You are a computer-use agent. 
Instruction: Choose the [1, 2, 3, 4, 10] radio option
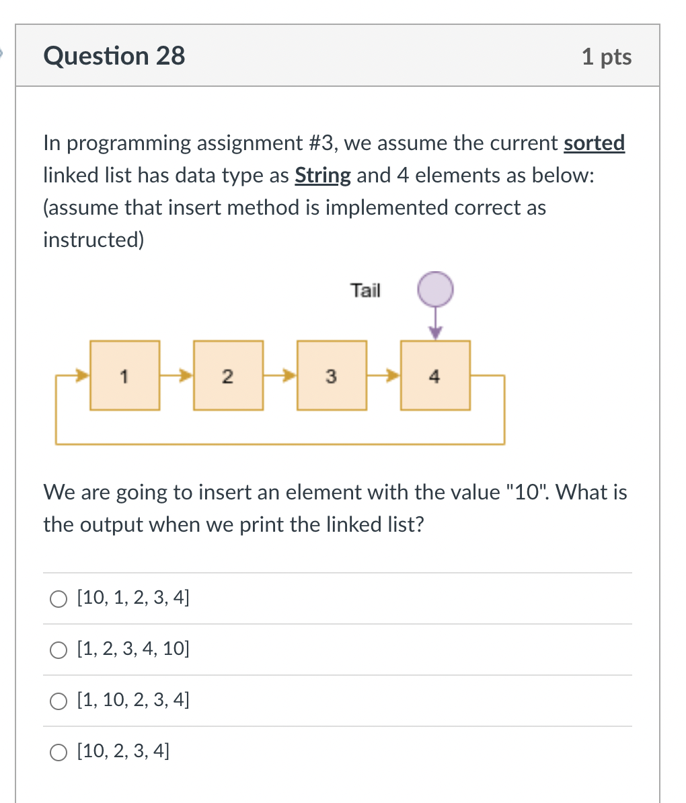(59, 650)
